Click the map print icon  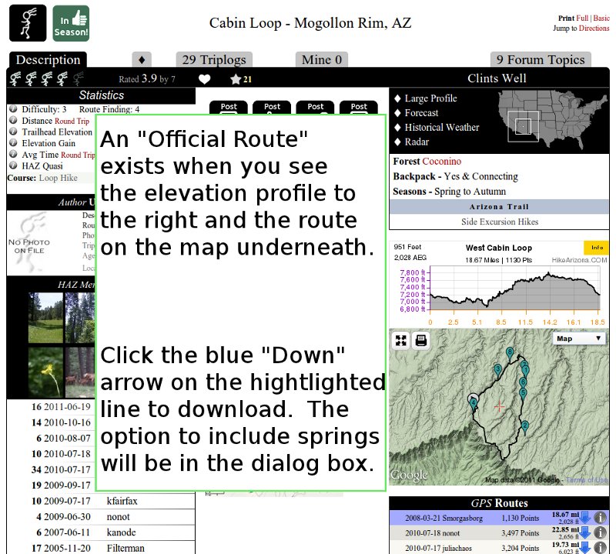(x=420, y=341)
